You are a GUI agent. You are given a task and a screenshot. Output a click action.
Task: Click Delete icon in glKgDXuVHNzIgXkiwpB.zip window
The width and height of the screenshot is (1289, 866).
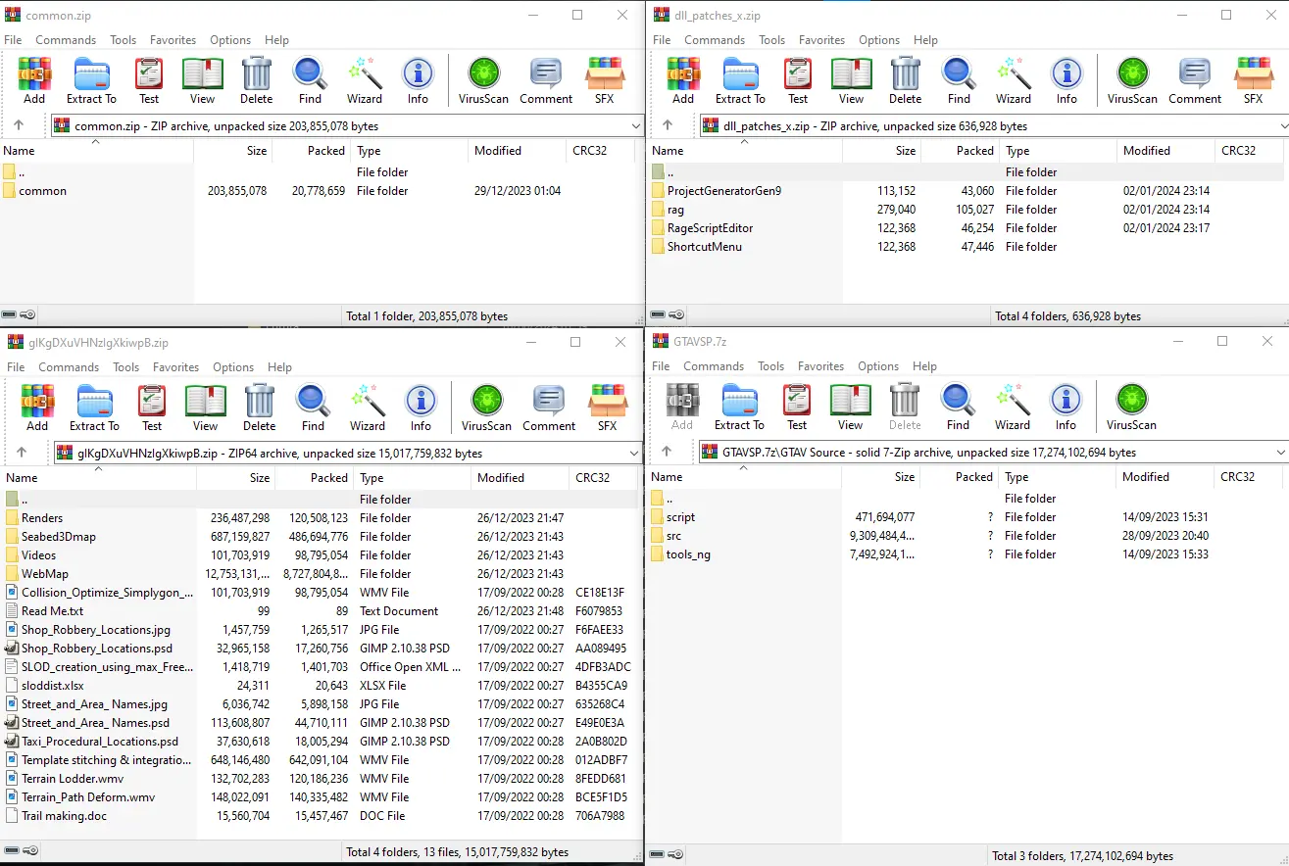tap(260, 408)
